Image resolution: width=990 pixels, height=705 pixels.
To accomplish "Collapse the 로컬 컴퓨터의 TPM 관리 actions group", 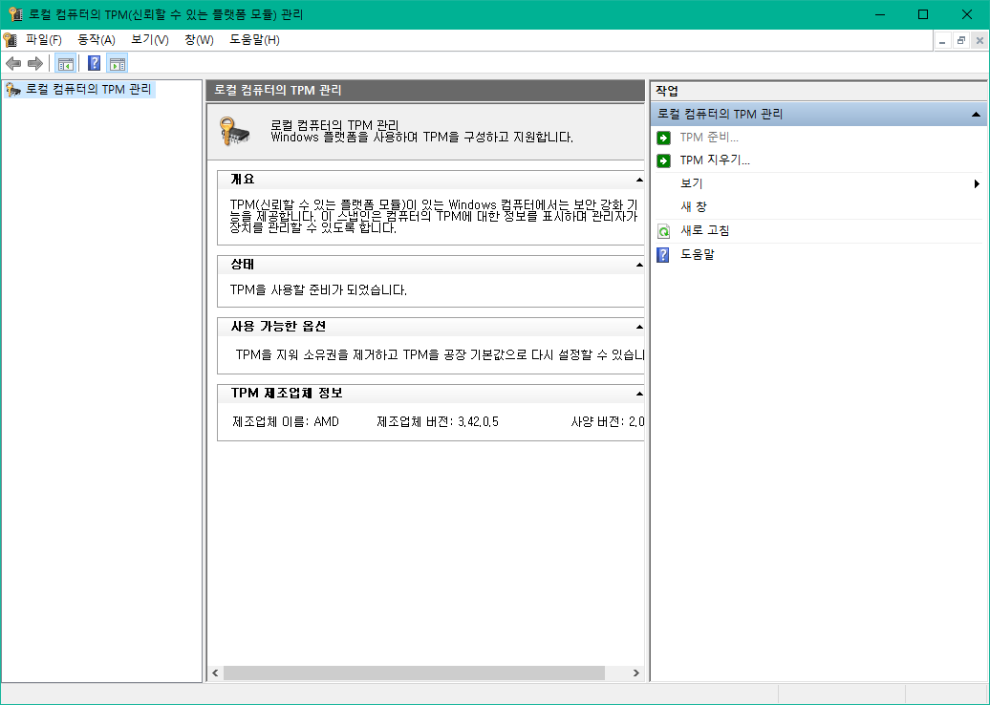I will [x=976, y=115].
